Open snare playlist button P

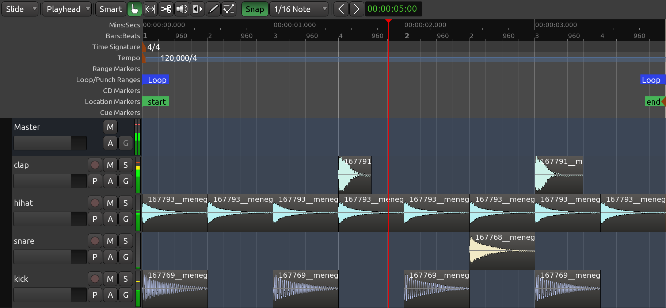pyautogui.click(x=95, y=257)
